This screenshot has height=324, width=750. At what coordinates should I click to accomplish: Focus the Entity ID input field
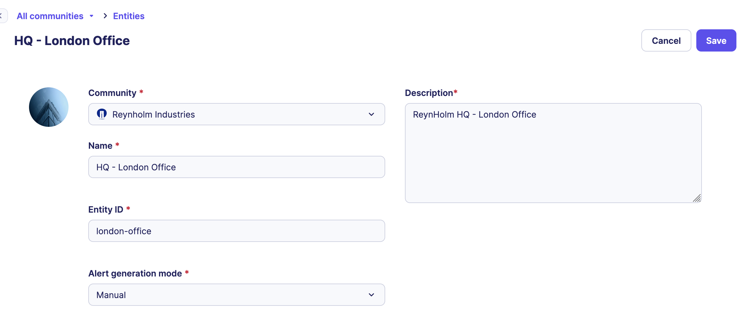[236, 231]
